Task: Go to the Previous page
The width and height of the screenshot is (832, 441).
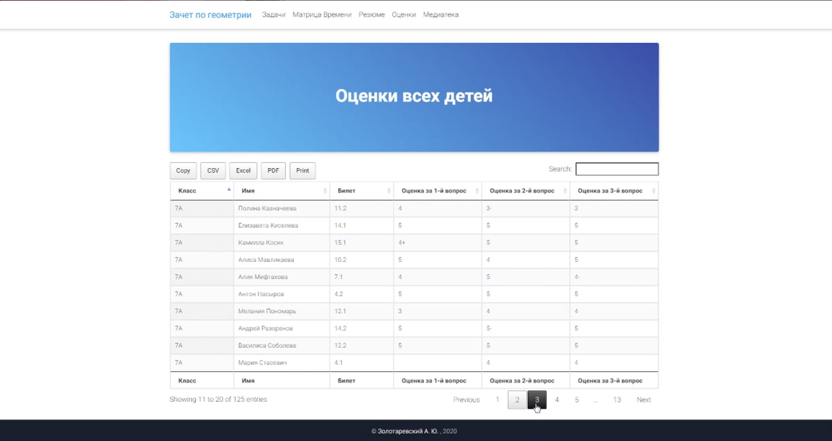Action: (466, 400)
